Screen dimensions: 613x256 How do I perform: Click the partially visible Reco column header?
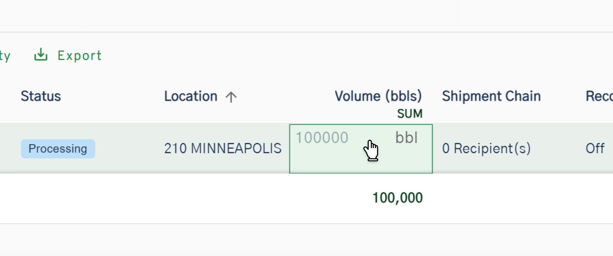click(599, 96)
